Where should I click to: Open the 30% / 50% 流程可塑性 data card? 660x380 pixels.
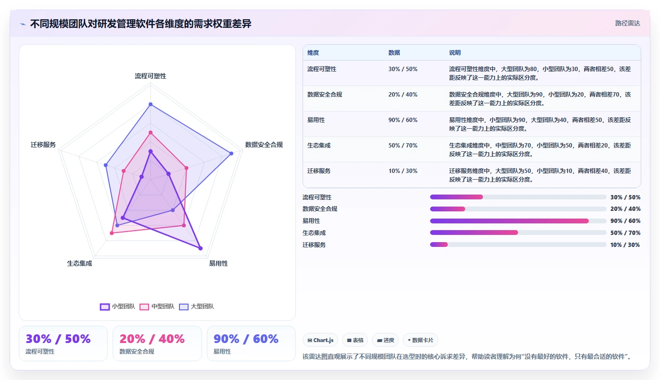(x=63, y=343)
